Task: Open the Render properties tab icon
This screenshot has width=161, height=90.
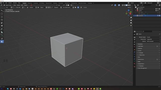Action: click(135, 37)
